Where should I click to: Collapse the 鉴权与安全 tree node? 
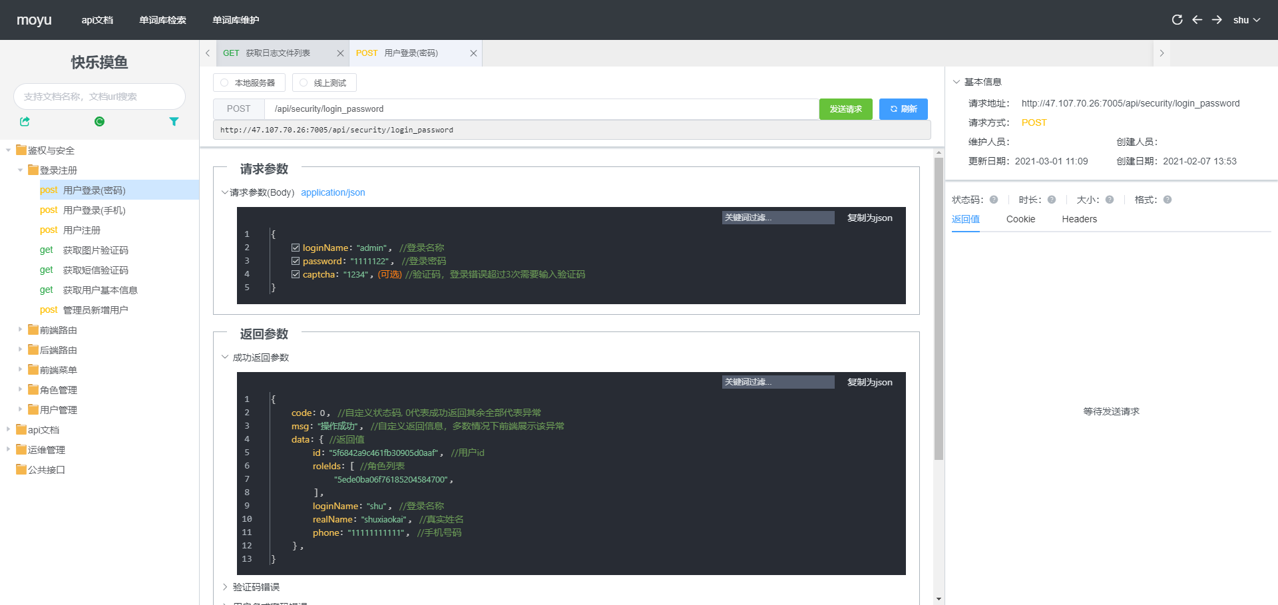(9, 150)
